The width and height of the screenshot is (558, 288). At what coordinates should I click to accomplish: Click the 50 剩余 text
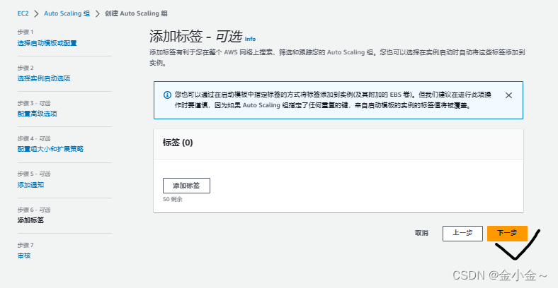173,199
